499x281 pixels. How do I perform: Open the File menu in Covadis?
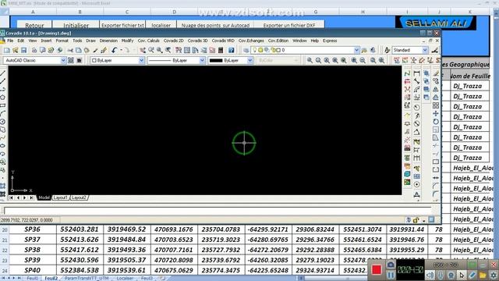10,41
